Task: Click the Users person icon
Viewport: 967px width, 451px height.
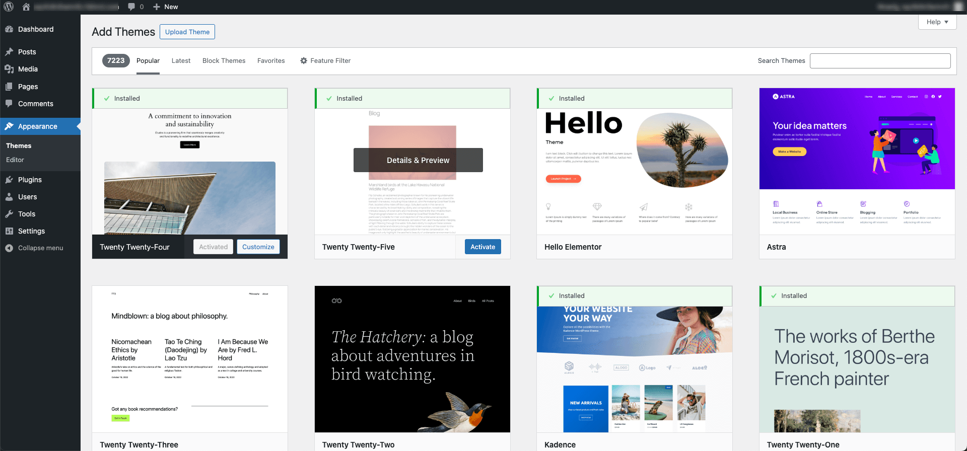Action: point(9,197)
